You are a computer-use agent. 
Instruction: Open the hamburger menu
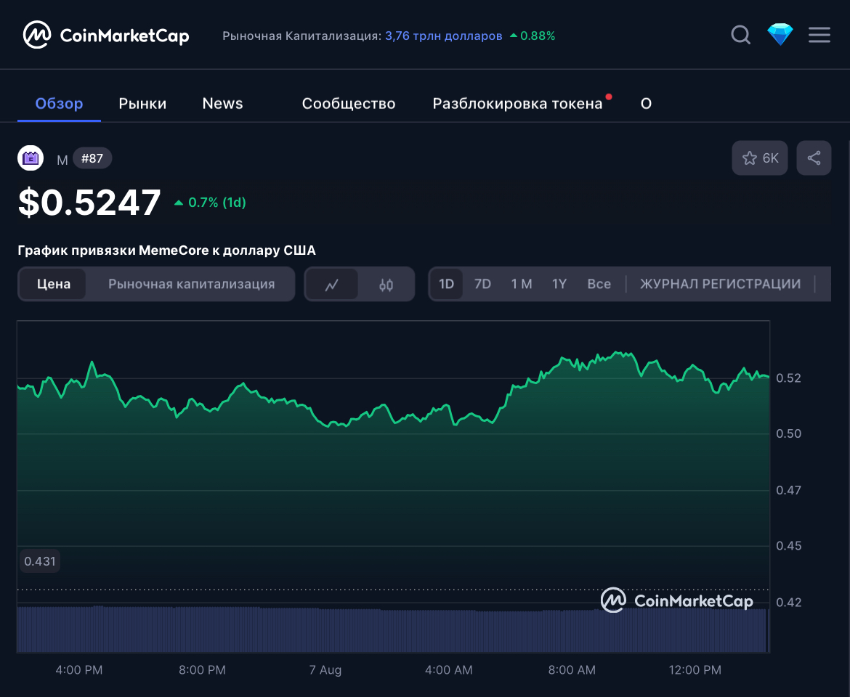coord(819,35)
